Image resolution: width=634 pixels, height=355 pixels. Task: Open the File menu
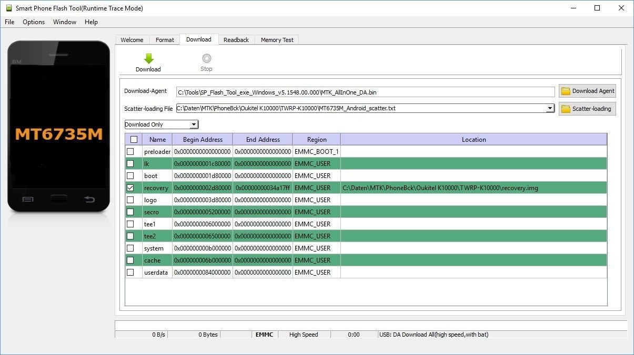coord(9,22)
